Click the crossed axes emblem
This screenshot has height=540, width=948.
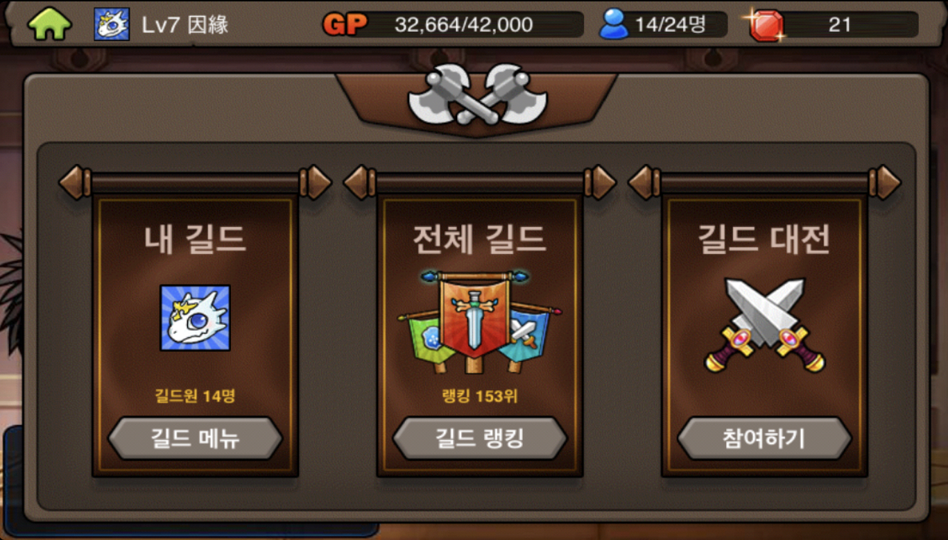pos(477,94)
